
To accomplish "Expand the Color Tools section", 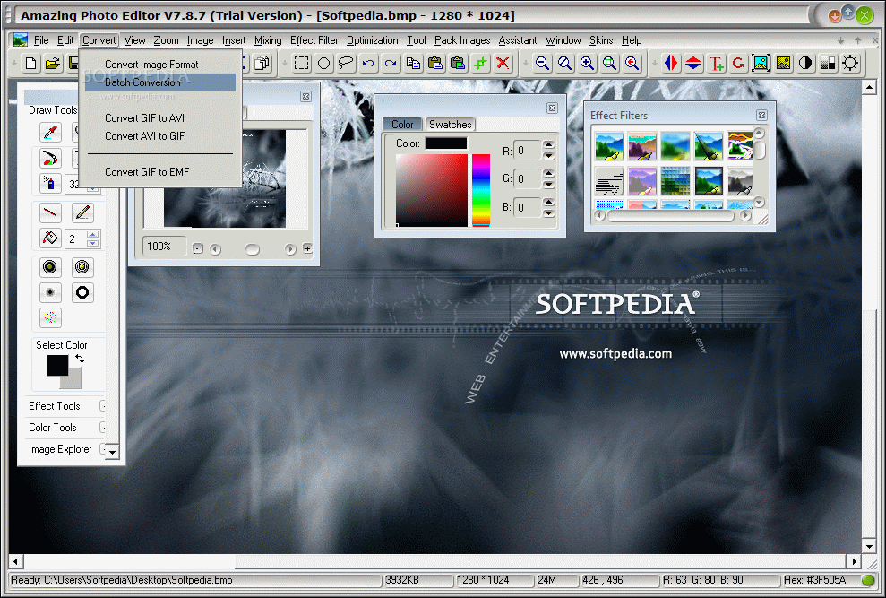I will click(x=102, y=427).
